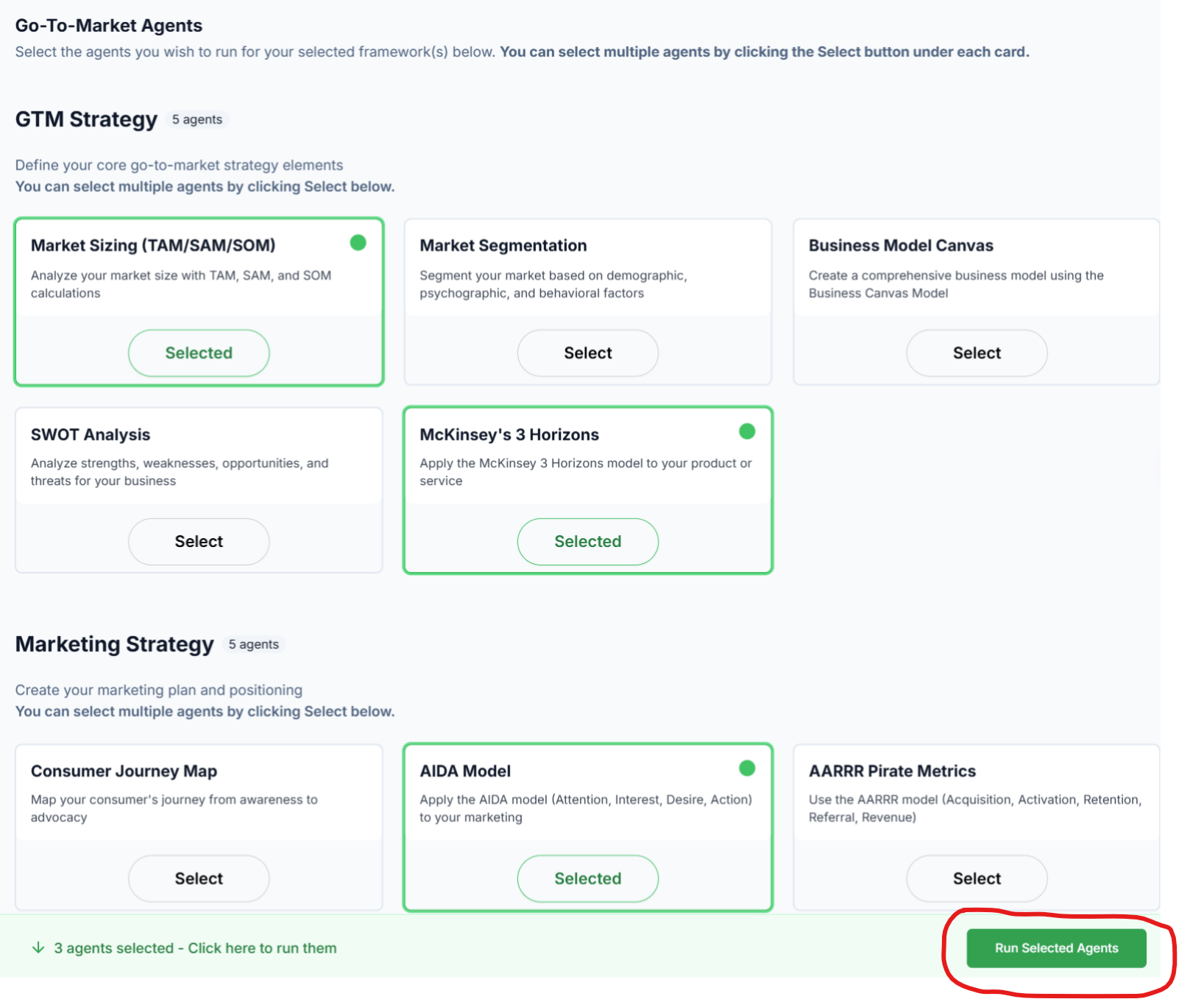Click the SWOT Analysis card title

pyautogui.click(x=91, y=435)
